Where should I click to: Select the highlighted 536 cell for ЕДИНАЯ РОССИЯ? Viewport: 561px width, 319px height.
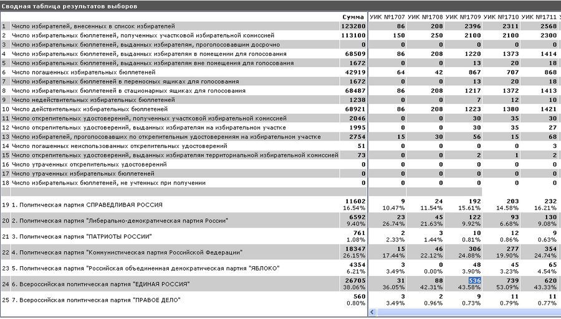(476, 280)
